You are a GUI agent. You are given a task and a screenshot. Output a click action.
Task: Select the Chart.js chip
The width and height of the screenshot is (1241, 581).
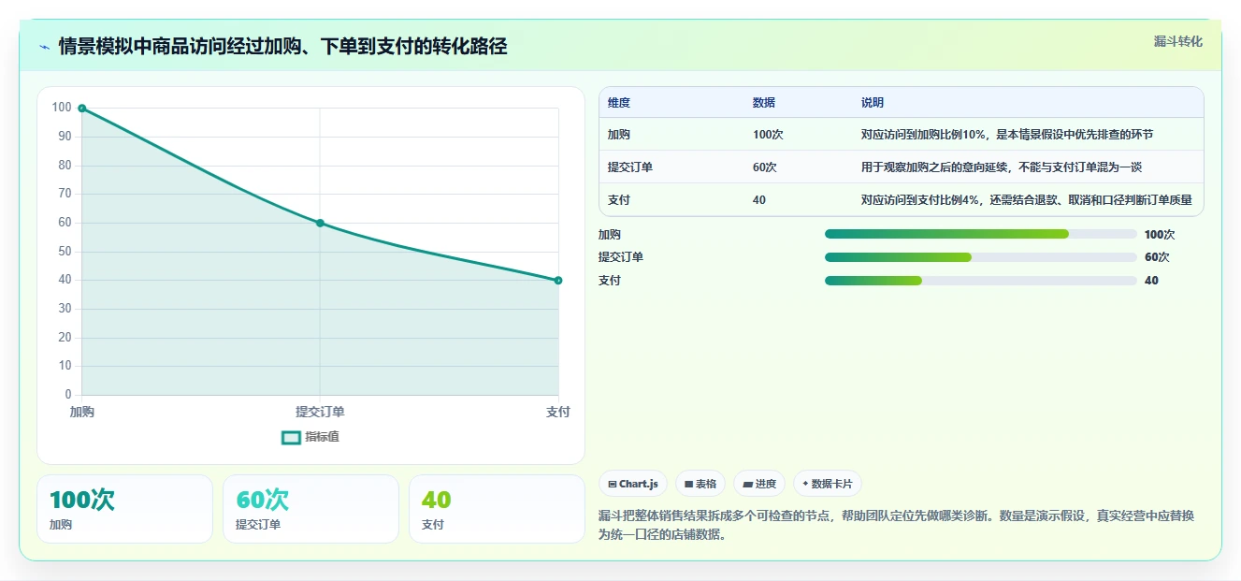point(633,484)
